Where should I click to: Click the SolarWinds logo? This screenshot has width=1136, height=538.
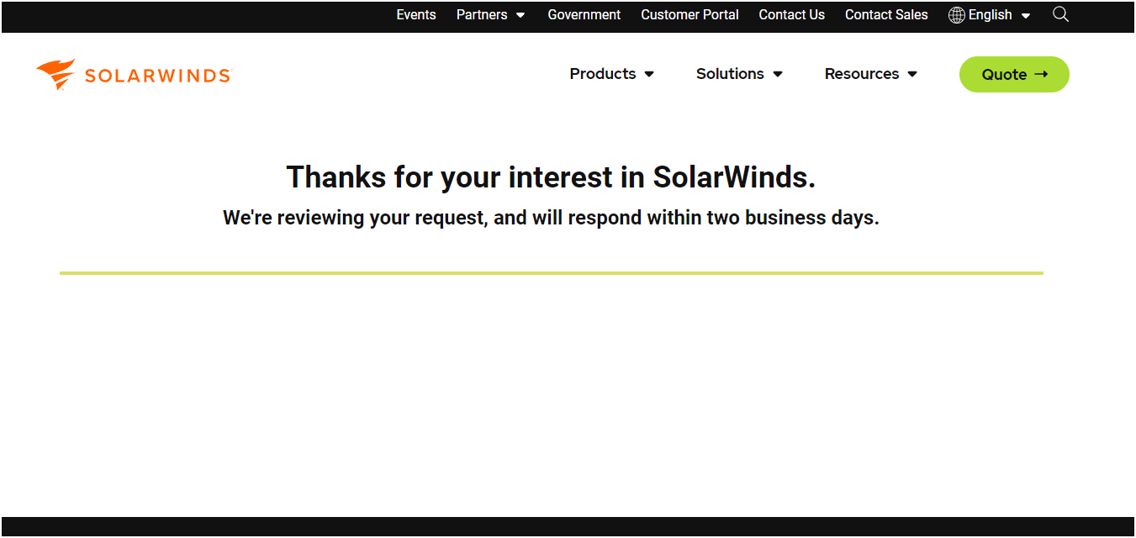133,75
